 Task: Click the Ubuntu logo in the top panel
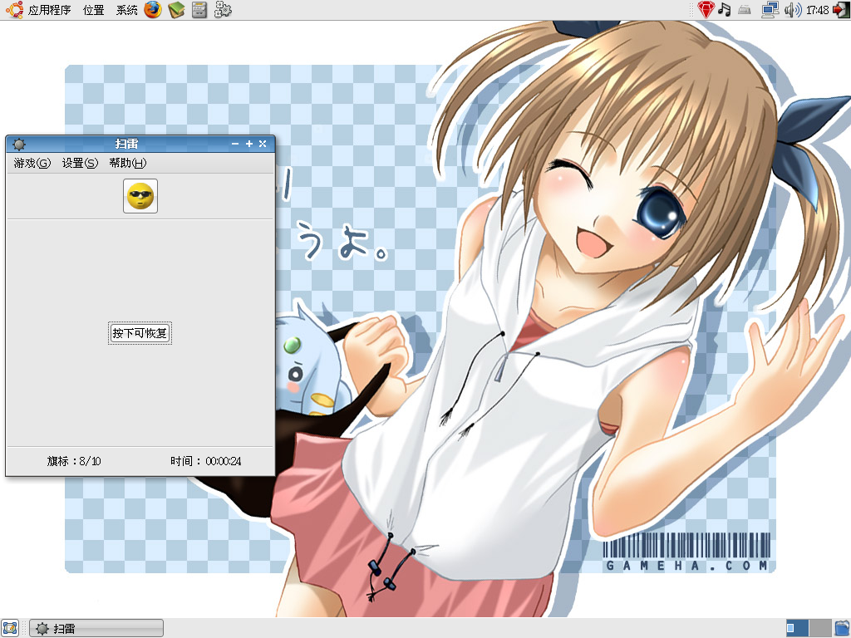(15, 10)
